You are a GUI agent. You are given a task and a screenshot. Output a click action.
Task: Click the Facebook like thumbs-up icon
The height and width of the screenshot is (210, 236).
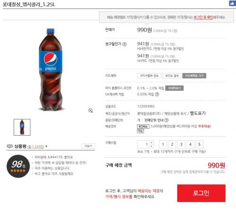click(233, 3)
